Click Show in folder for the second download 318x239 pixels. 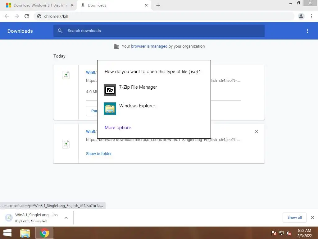[x=98, y=154]
